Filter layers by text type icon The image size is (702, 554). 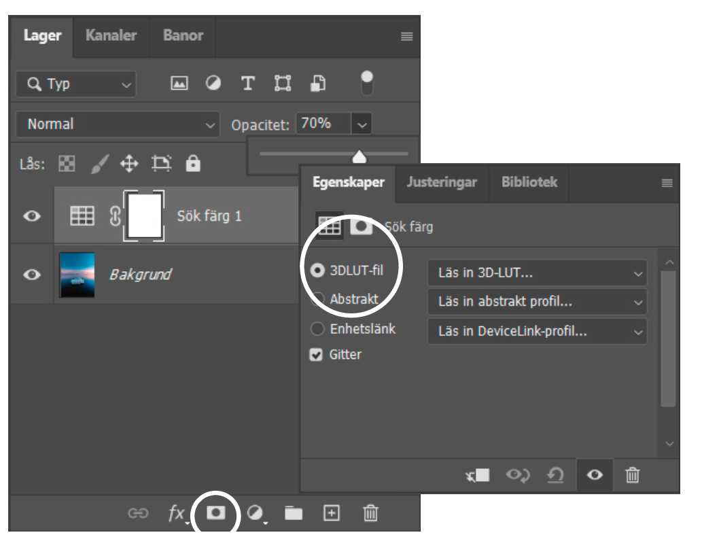(x=248, y=84)
